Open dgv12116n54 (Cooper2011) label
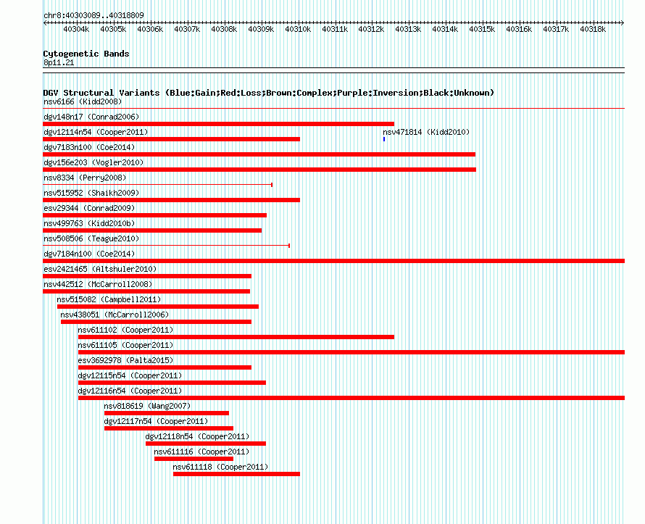This screenshot has width=645, height=524. (130, 391)
